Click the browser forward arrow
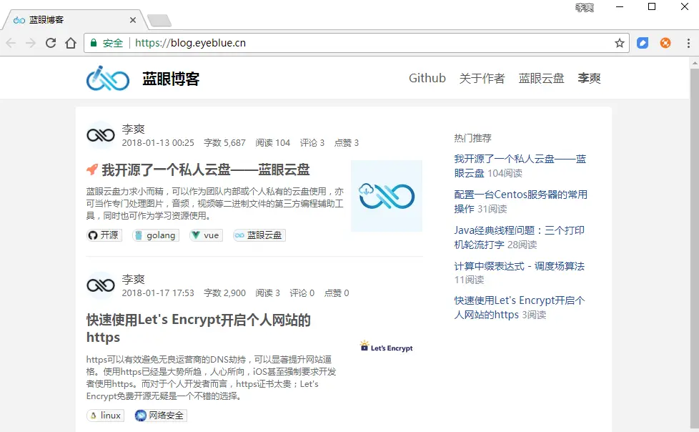The width and height of the screenshot is (699, 432). pos(31,43)
